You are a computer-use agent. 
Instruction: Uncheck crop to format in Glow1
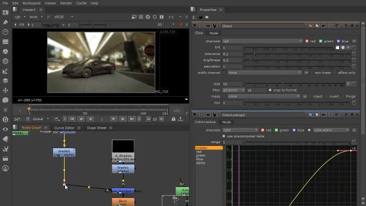pyautogui.click(x=270, y=90)
